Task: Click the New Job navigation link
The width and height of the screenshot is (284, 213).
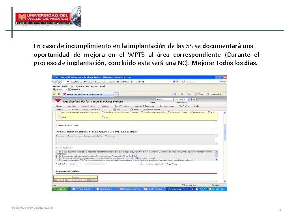Action: (72, 106)
